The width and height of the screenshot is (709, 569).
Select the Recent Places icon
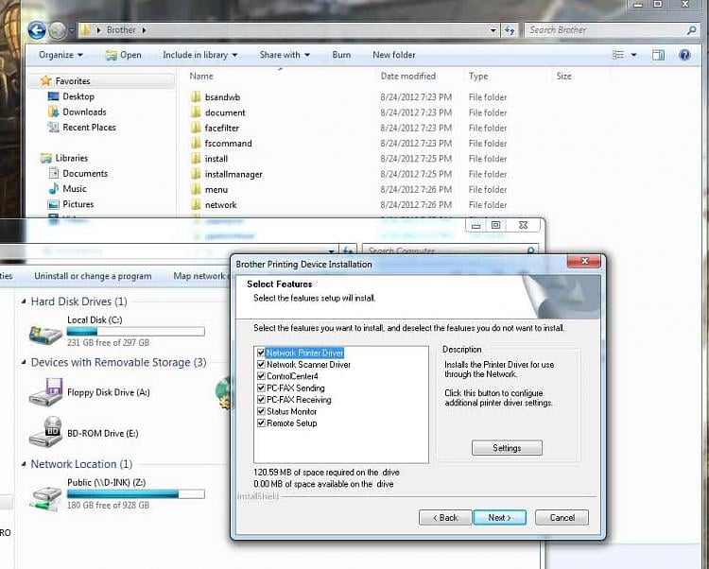pos(53,127)
